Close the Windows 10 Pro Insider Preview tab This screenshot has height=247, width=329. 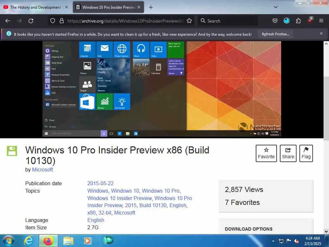point(139,7)
